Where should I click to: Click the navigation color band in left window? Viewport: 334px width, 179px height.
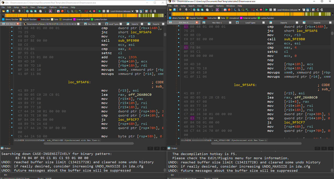[83, 16]
